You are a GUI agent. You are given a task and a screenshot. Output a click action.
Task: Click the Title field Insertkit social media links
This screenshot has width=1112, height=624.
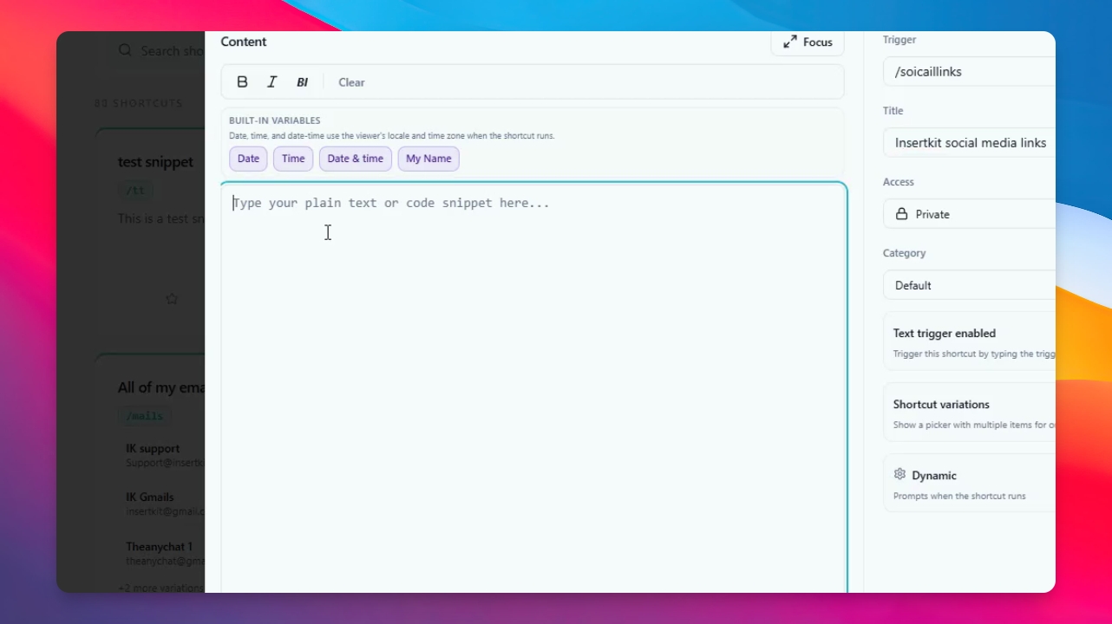tap(969, 142)
